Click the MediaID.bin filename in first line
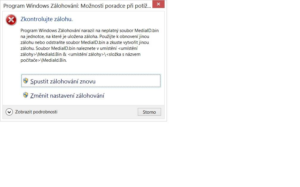 [146, 31]
